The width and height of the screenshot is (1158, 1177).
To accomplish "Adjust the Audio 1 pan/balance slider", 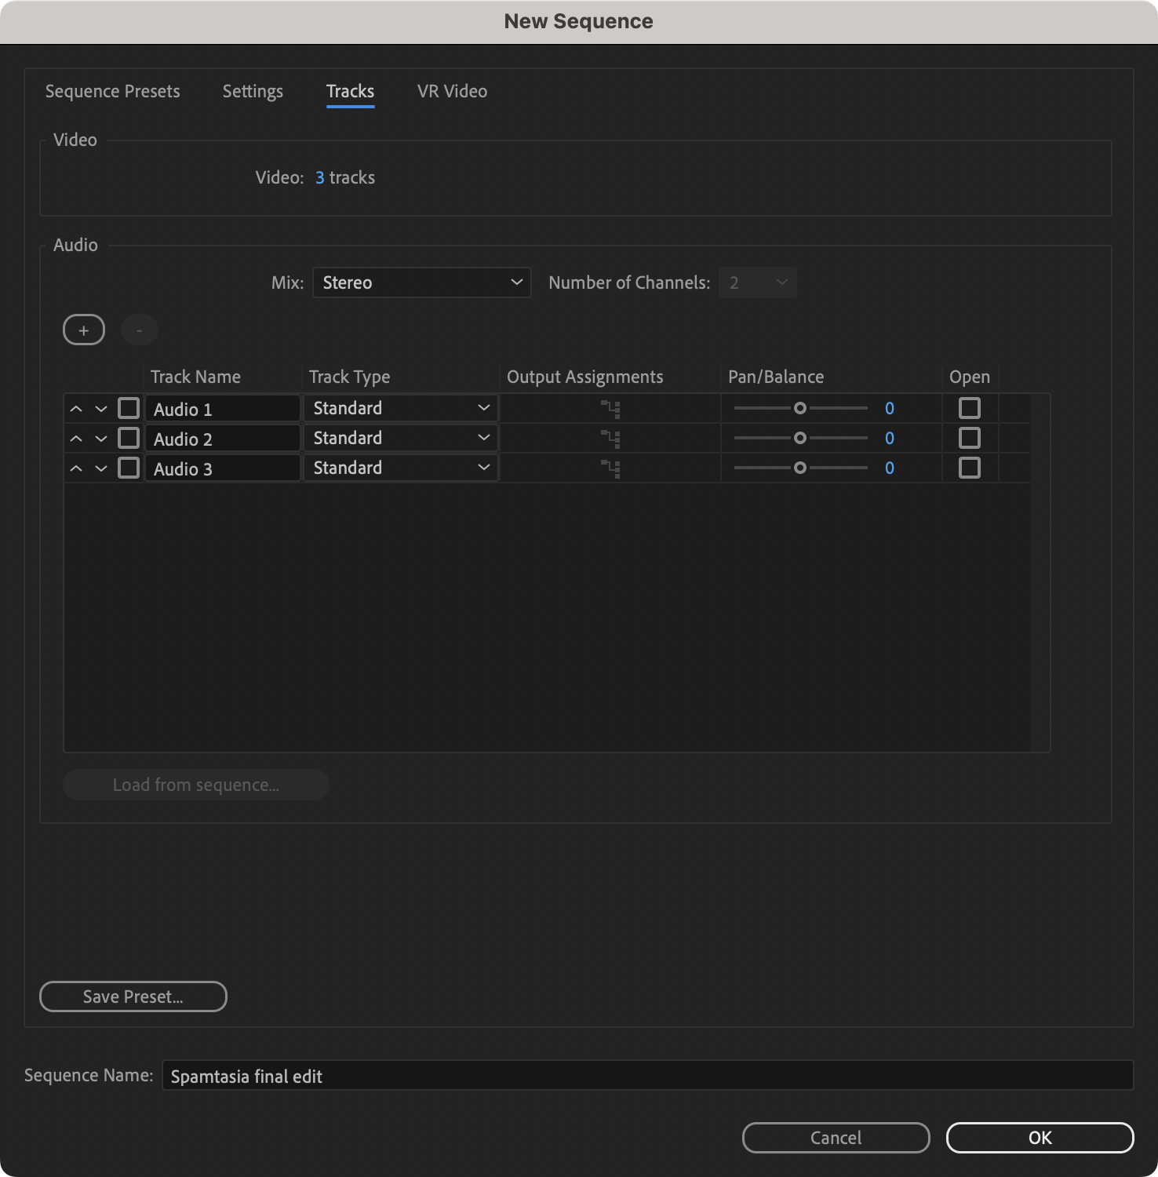I will 800,408.
